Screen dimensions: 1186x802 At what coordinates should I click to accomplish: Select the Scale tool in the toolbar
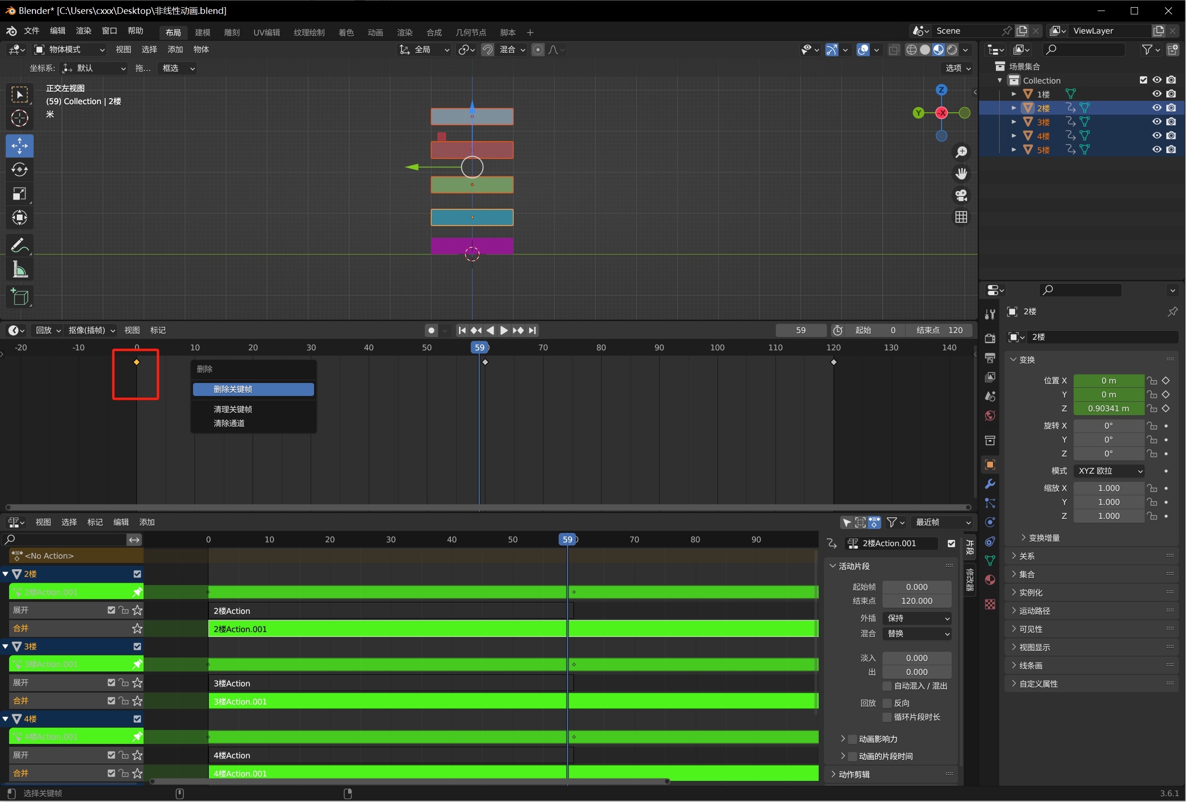[x=19, y=194]
